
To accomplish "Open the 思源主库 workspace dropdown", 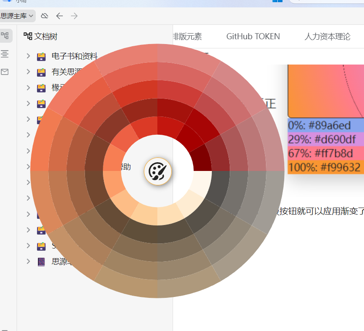I will [x=17, y=16].
